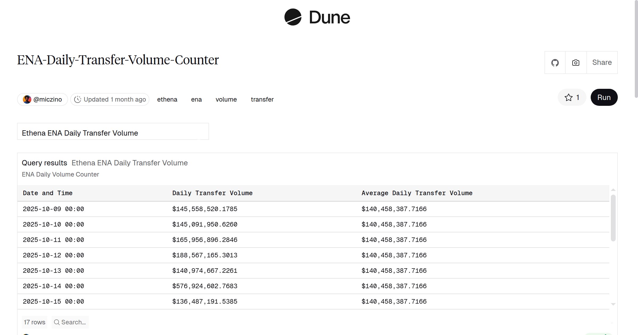The width and height of the screenshot is (638, 335).
Task: Open the transfer tag
Action: click(x=262, y=99)
